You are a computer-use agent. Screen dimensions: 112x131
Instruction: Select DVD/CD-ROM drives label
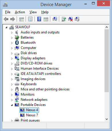click(36, 63)
